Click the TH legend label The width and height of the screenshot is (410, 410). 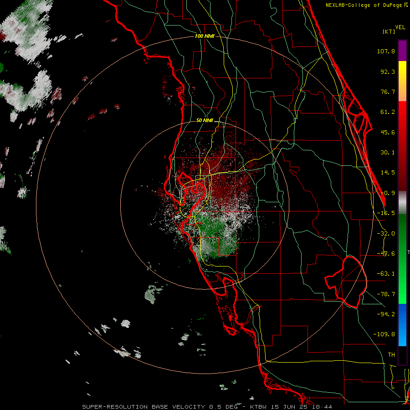pos(391,354)
